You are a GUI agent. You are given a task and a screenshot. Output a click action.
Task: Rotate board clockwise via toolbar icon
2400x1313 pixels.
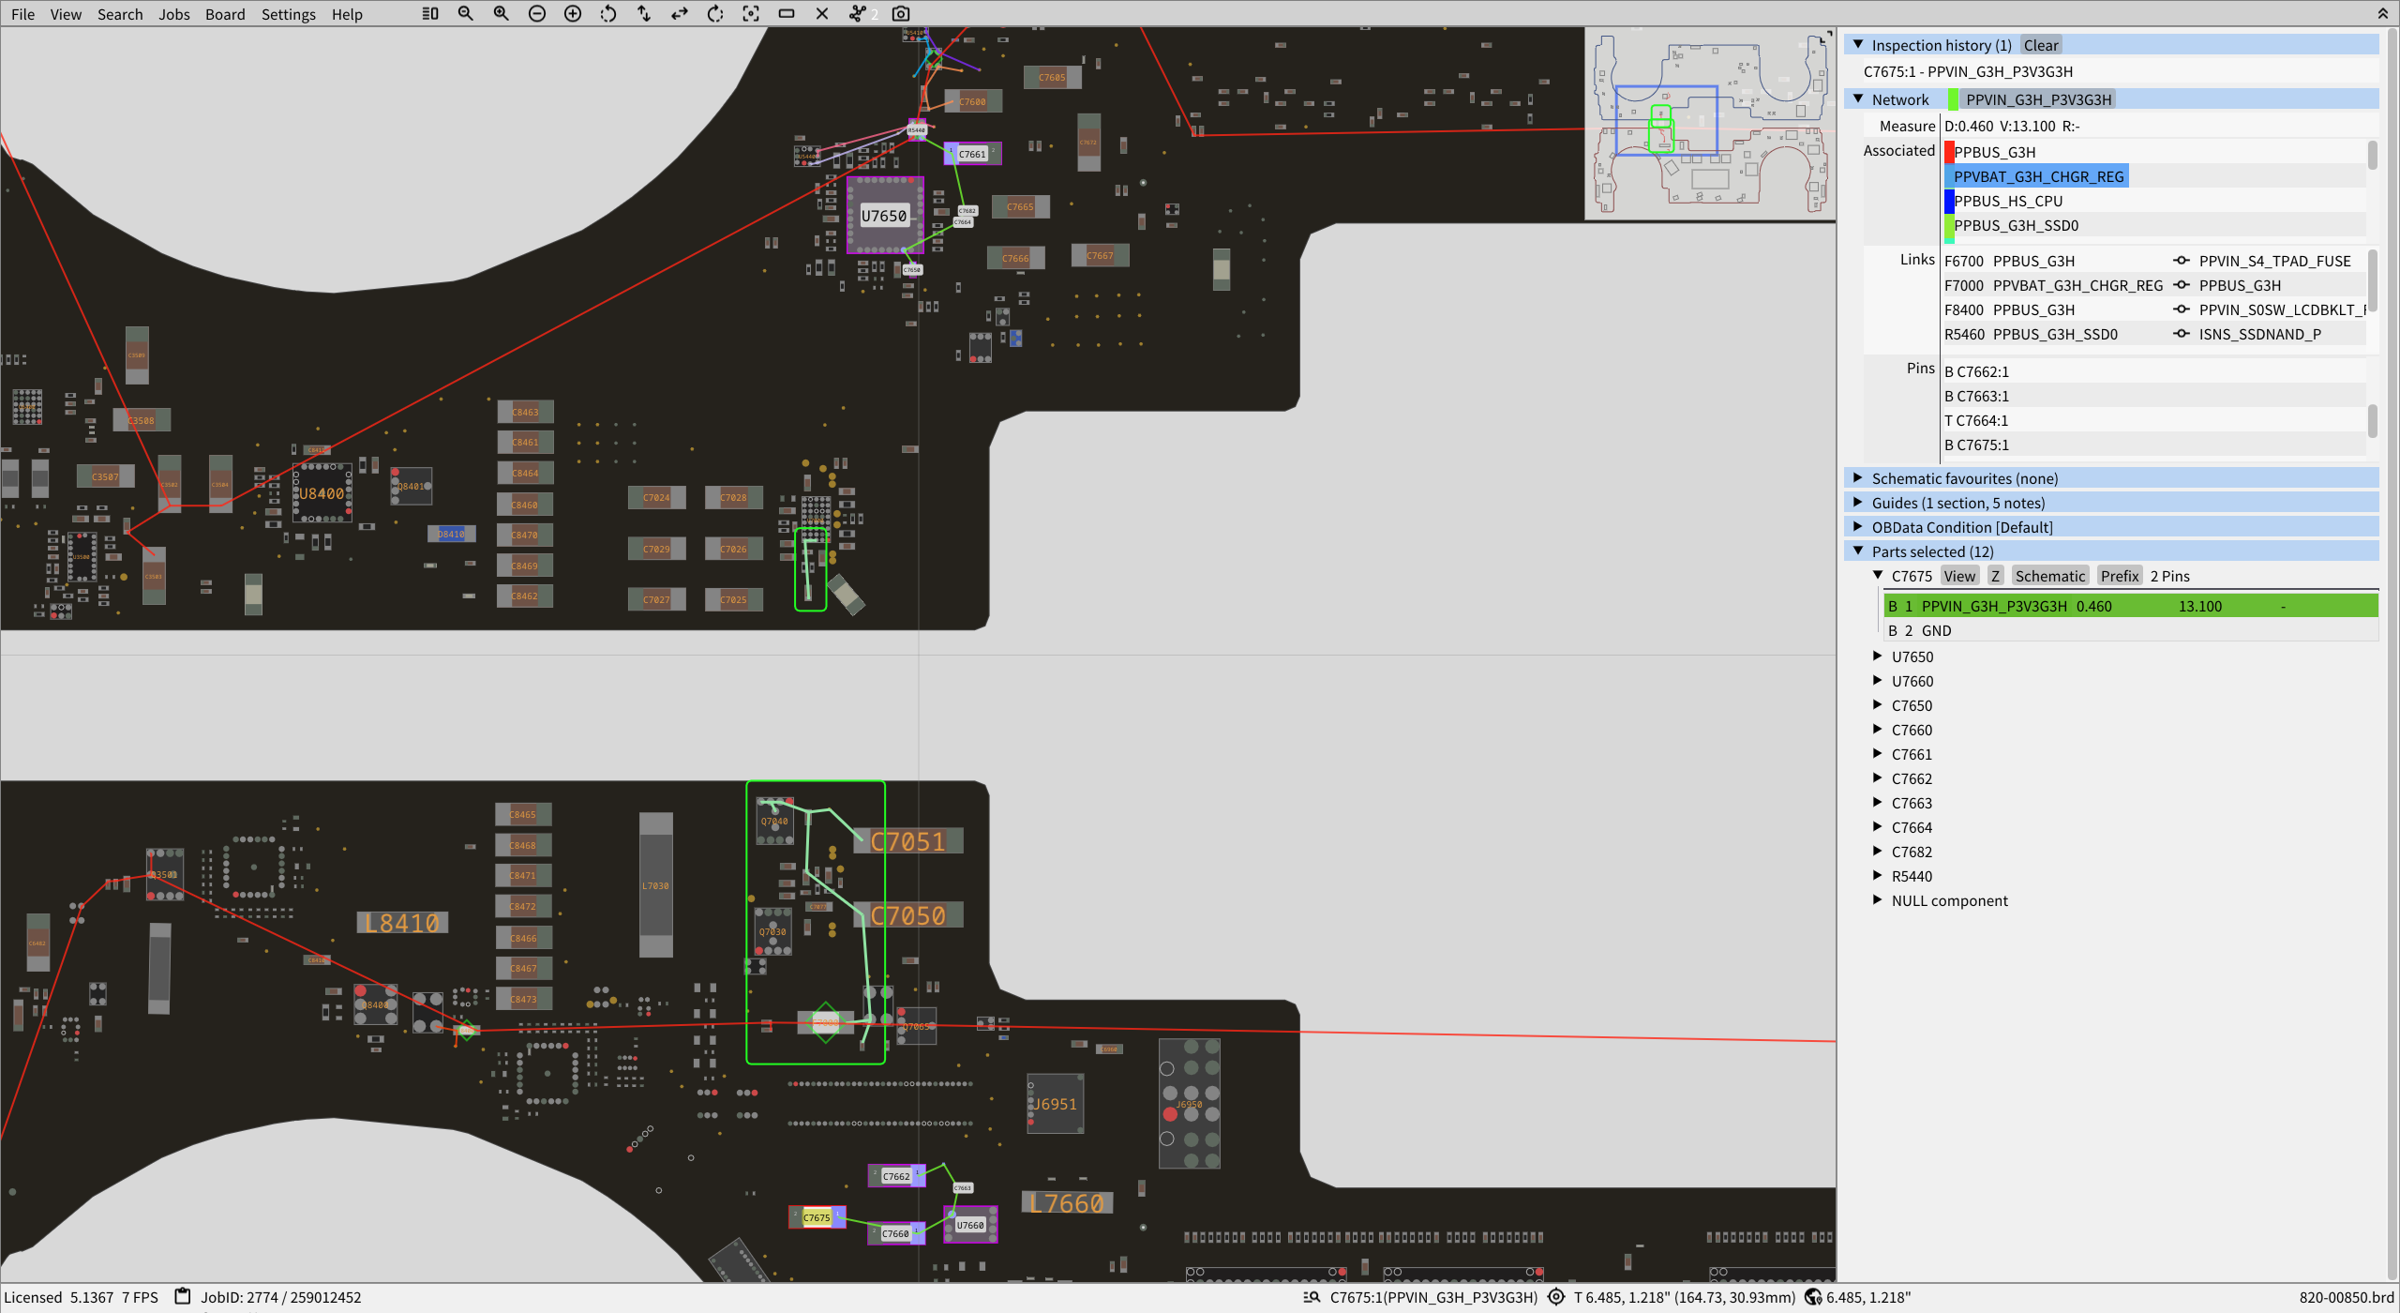point(715,14)
